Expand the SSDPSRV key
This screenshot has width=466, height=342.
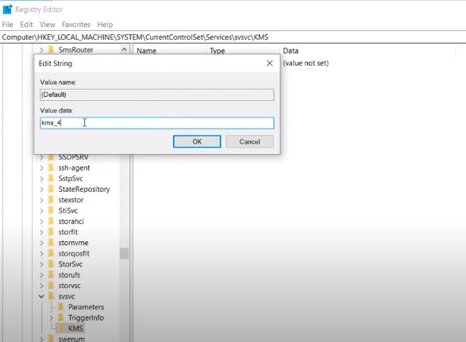point(41,157)
